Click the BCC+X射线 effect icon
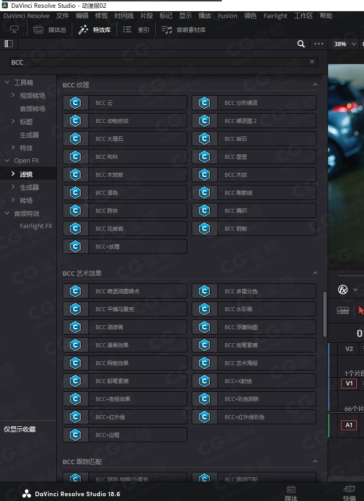 [x=204, y=381]
